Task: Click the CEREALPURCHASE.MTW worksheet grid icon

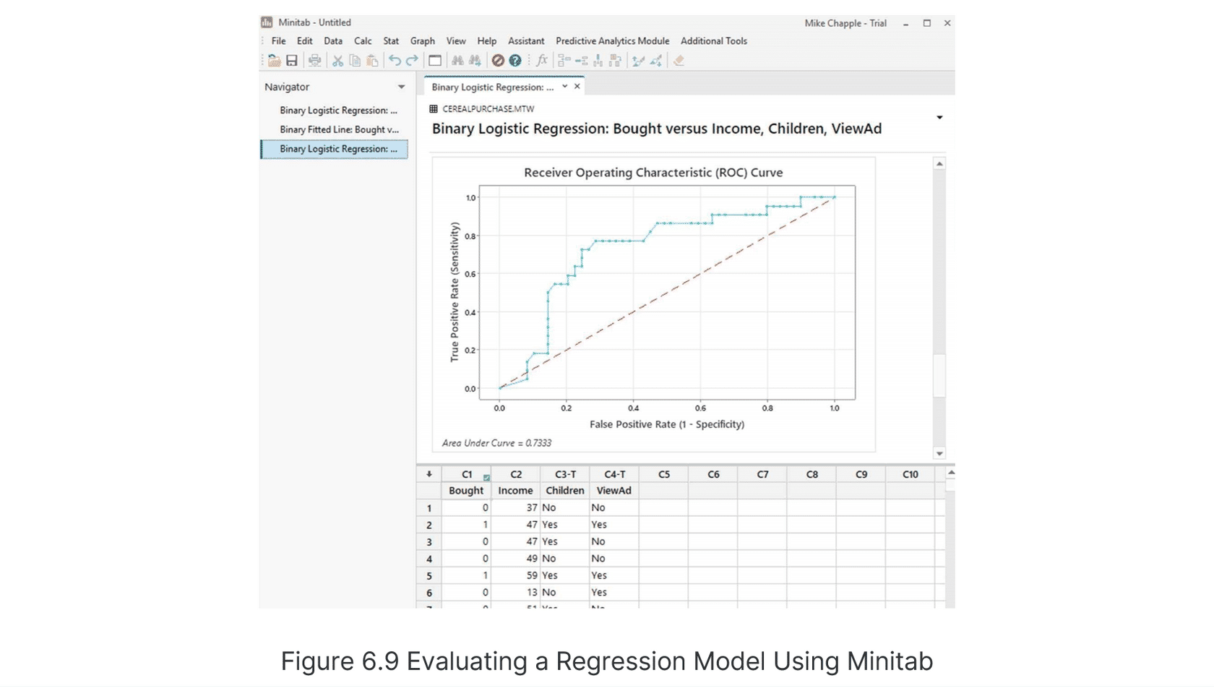Action: (x=434, y=109)
